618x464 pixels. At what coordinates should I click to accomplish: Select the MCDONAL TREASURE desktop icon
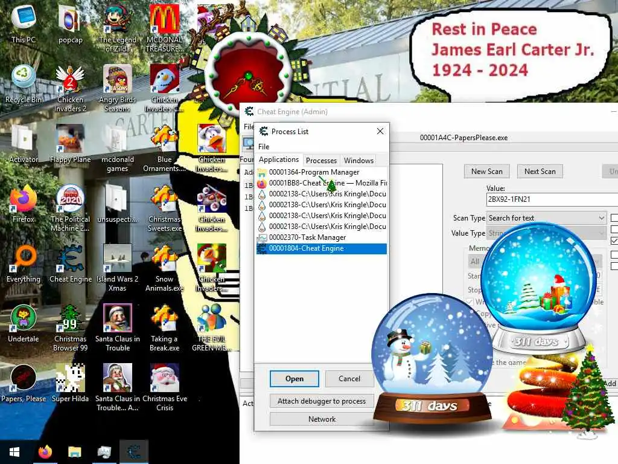[164, 28]
